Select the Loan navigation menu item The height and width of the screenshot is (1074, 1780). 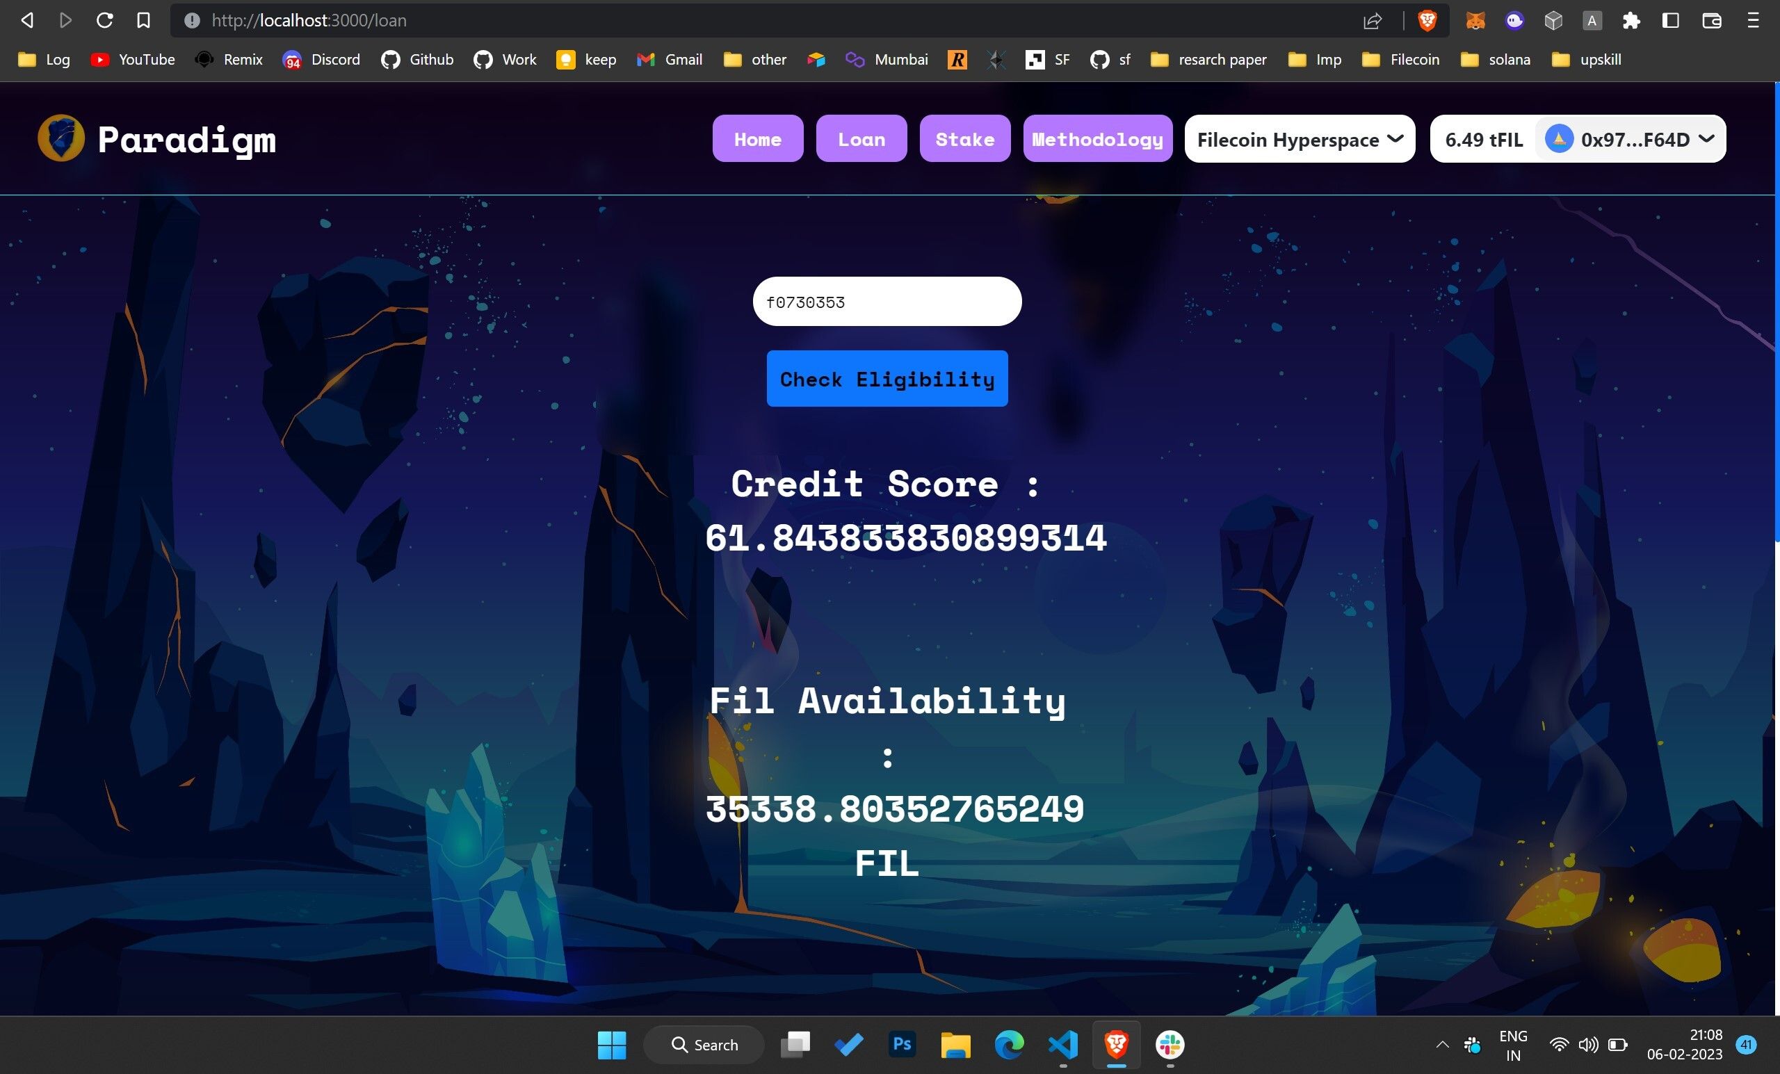861,137
